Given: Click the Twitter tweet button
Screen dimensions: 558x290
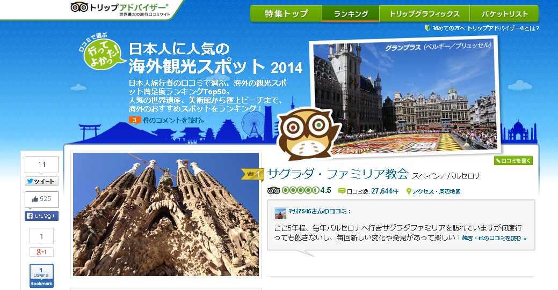Looking at the screenshot, I should pyautogui.click(x=41, y=181).
